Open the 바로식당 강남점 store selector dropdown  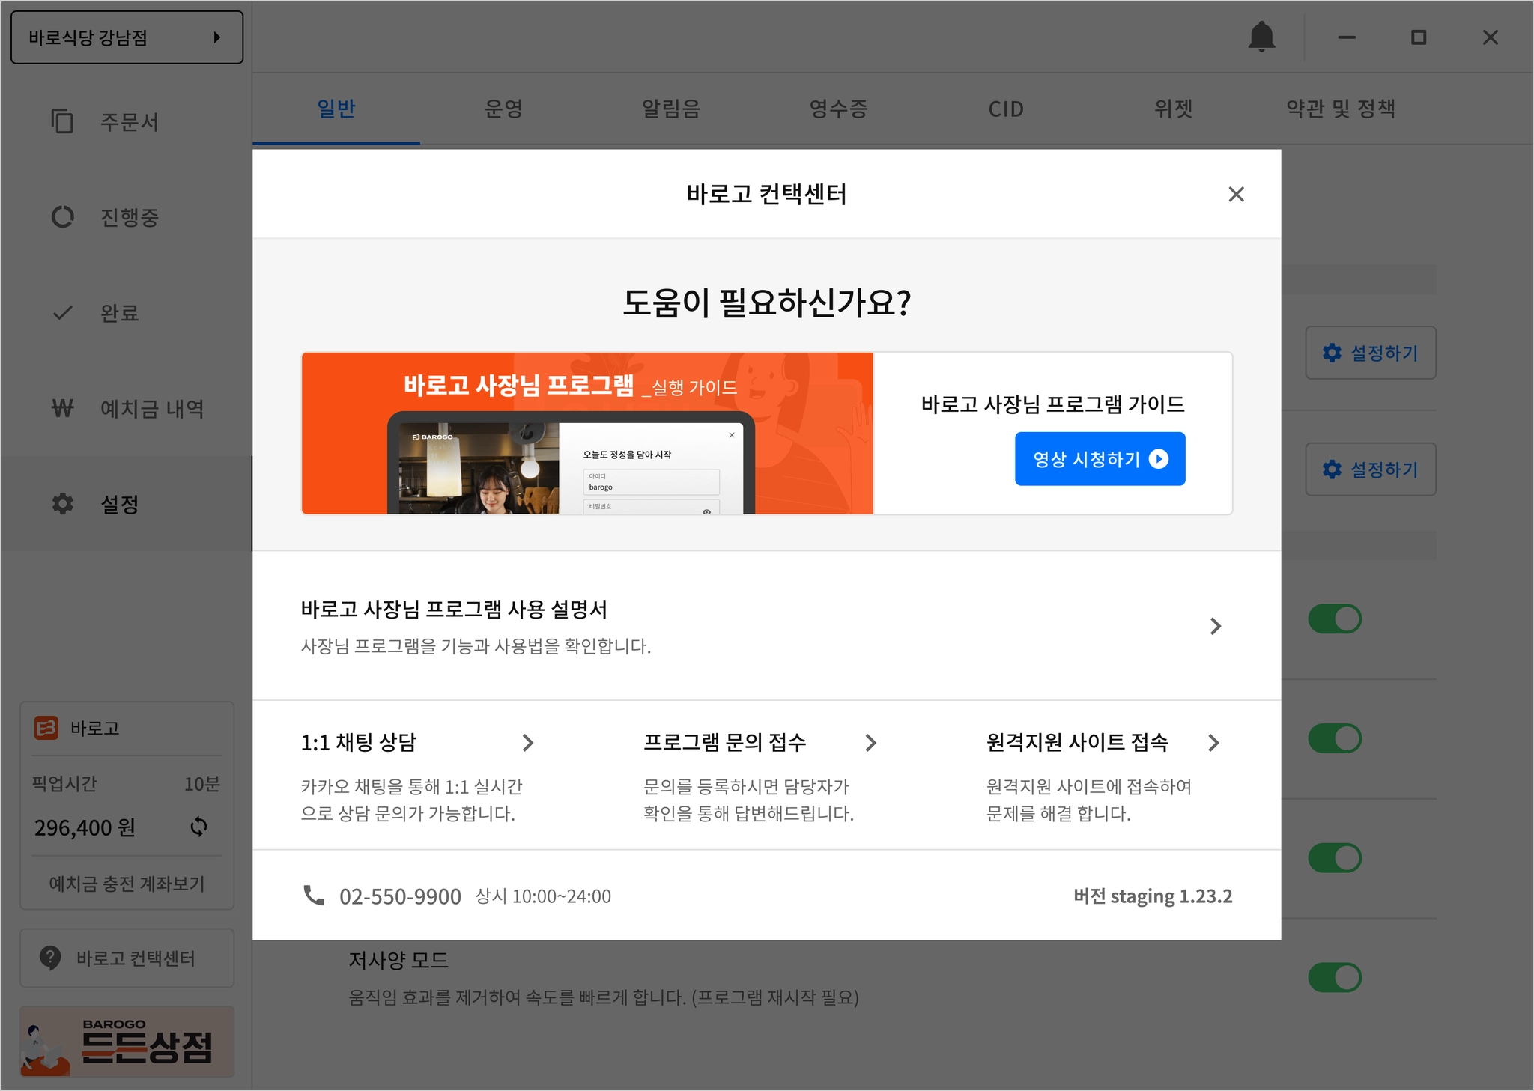(x=127, y=37)
